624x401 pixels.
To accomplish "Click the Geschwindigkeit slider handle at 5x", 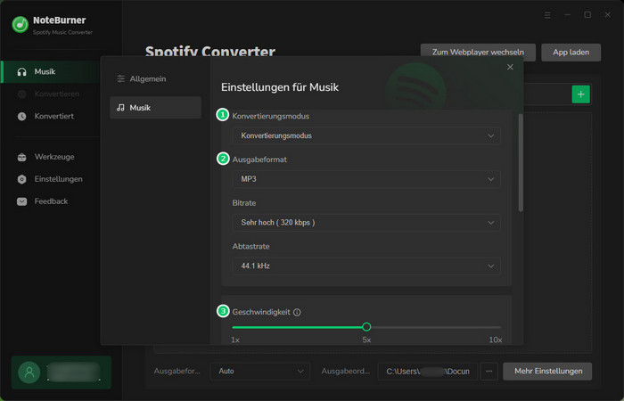I will pos(366,327).
